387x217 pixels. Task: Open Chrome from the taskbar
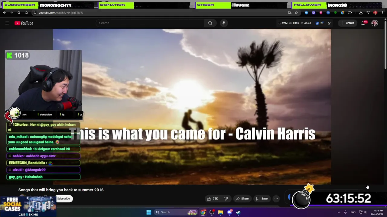tap(203, 212)
